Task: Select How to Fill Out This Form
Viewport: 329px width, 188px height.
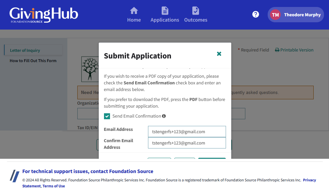Action: pyautogui.click(x=33, y=61)
